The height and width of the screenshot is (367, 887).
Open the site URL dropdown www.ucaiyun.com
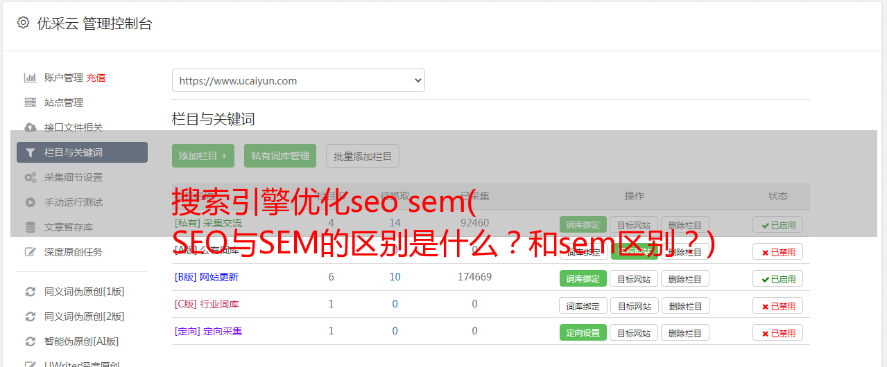[298, 80]
